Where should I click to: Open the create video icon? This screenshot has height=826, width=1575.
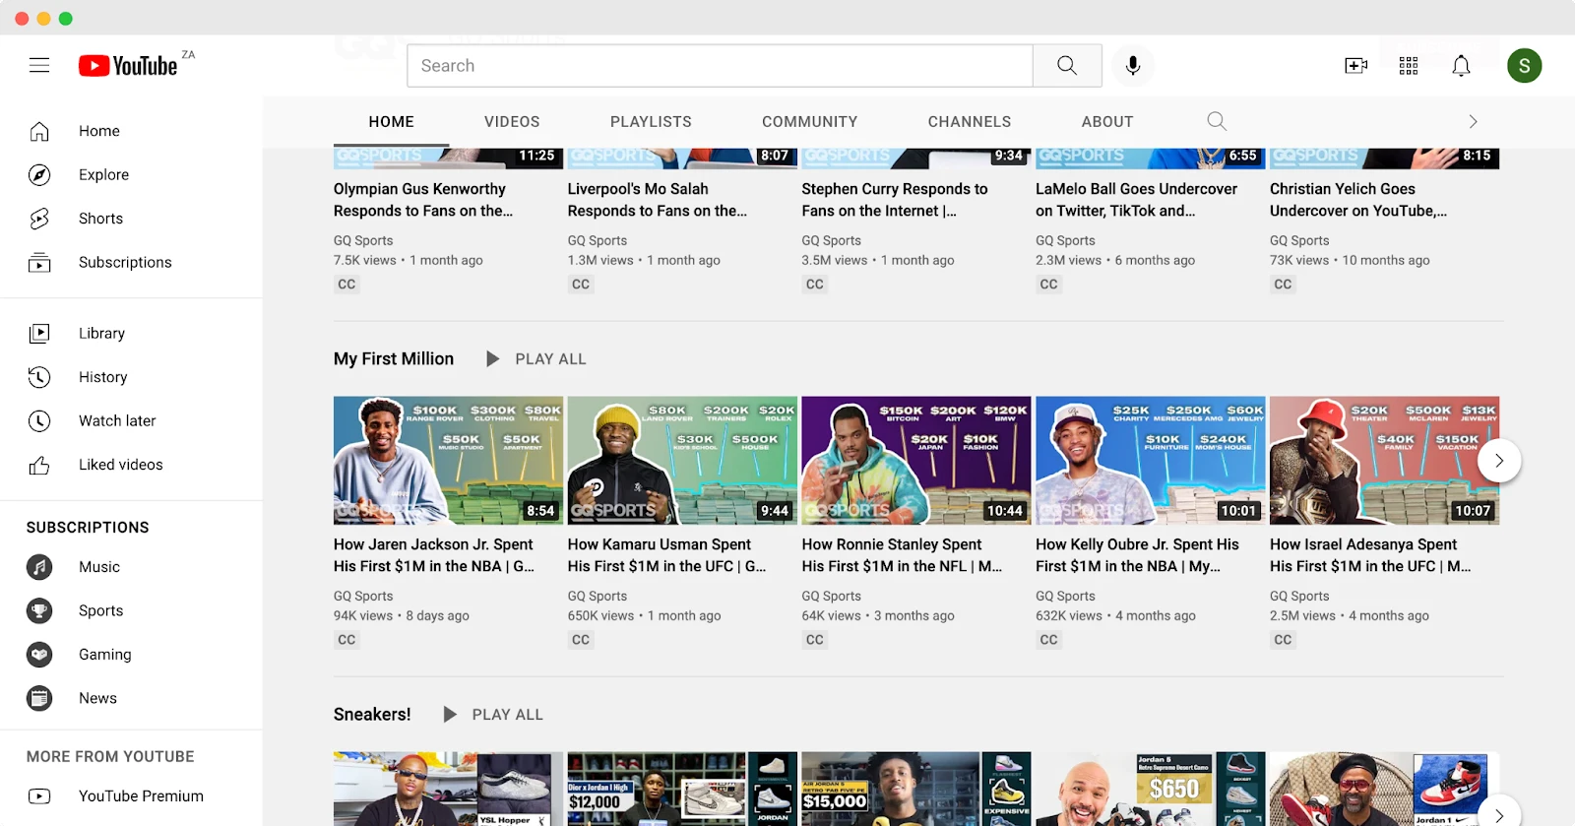(1356, 66)
